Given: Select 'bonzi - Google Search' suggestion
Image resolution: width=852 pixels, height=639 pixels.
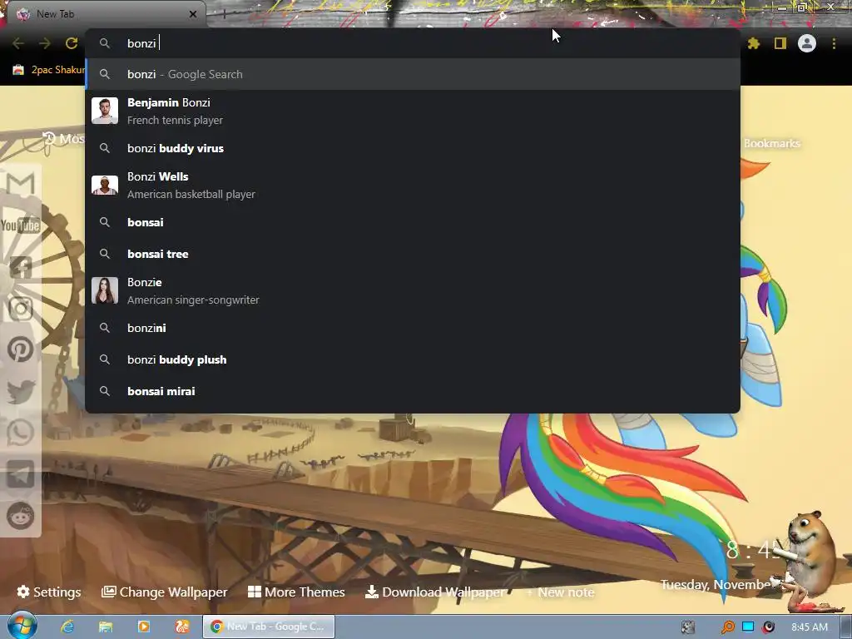Looking at the screenshot, I should pyautogui.click(x=413, y=74).
